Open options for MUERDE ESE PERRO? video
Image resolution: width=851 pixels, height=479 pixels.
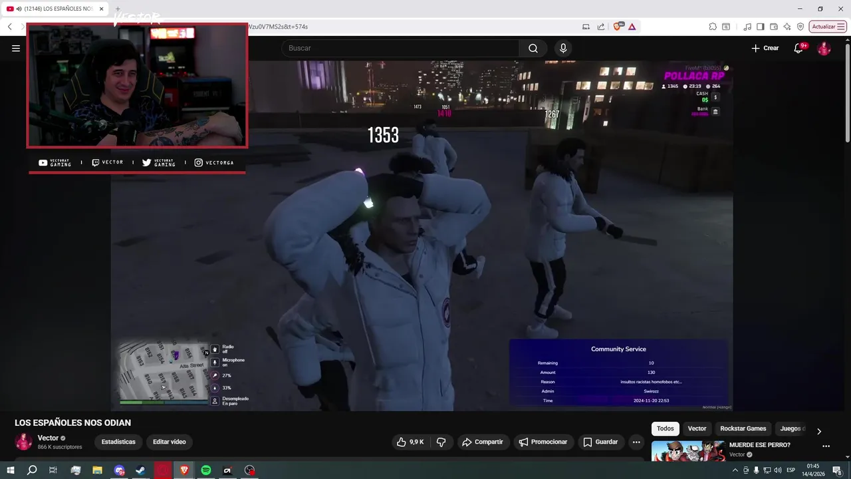click(x=826, y=446)
